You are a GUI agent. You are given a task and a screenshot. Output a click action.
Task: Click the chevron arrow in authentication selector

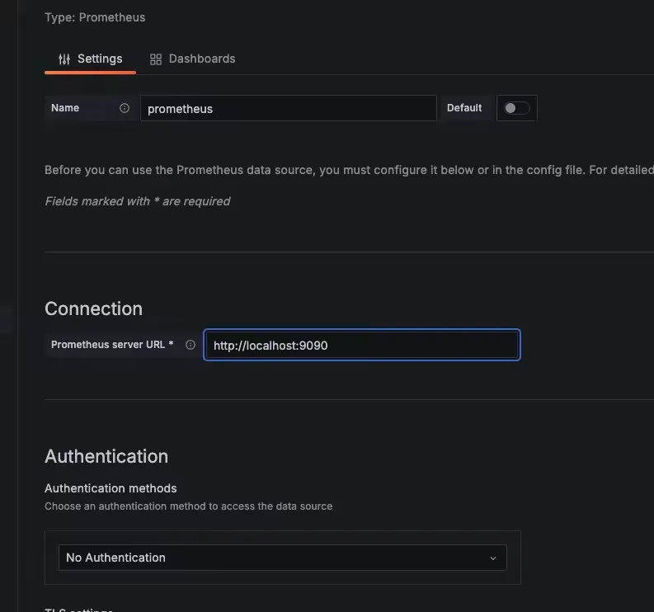click(493, 558)
